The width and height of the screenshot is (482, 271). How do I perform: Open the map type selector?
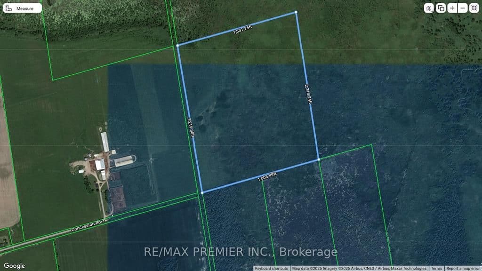(x=429, y=8)
